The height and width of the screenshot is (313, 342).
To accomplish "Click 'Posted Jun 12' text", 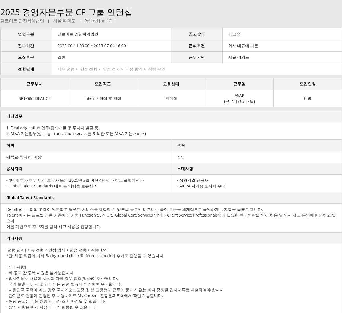I will (x=98, y=21).
